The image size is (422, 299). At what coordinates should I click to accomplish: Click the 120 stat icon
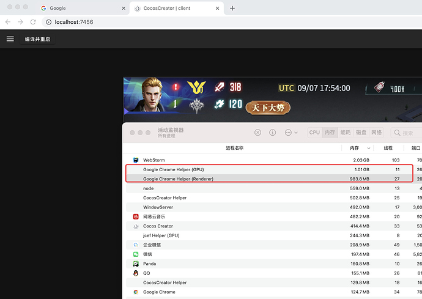[220, 104]
